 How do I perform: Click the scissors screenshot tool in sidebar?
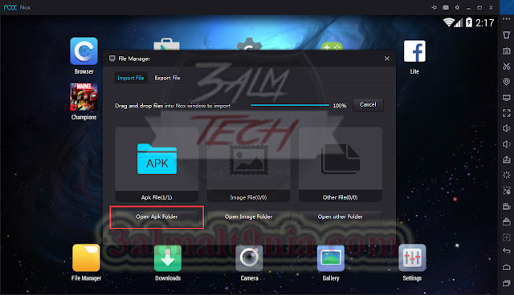point(507,67)
